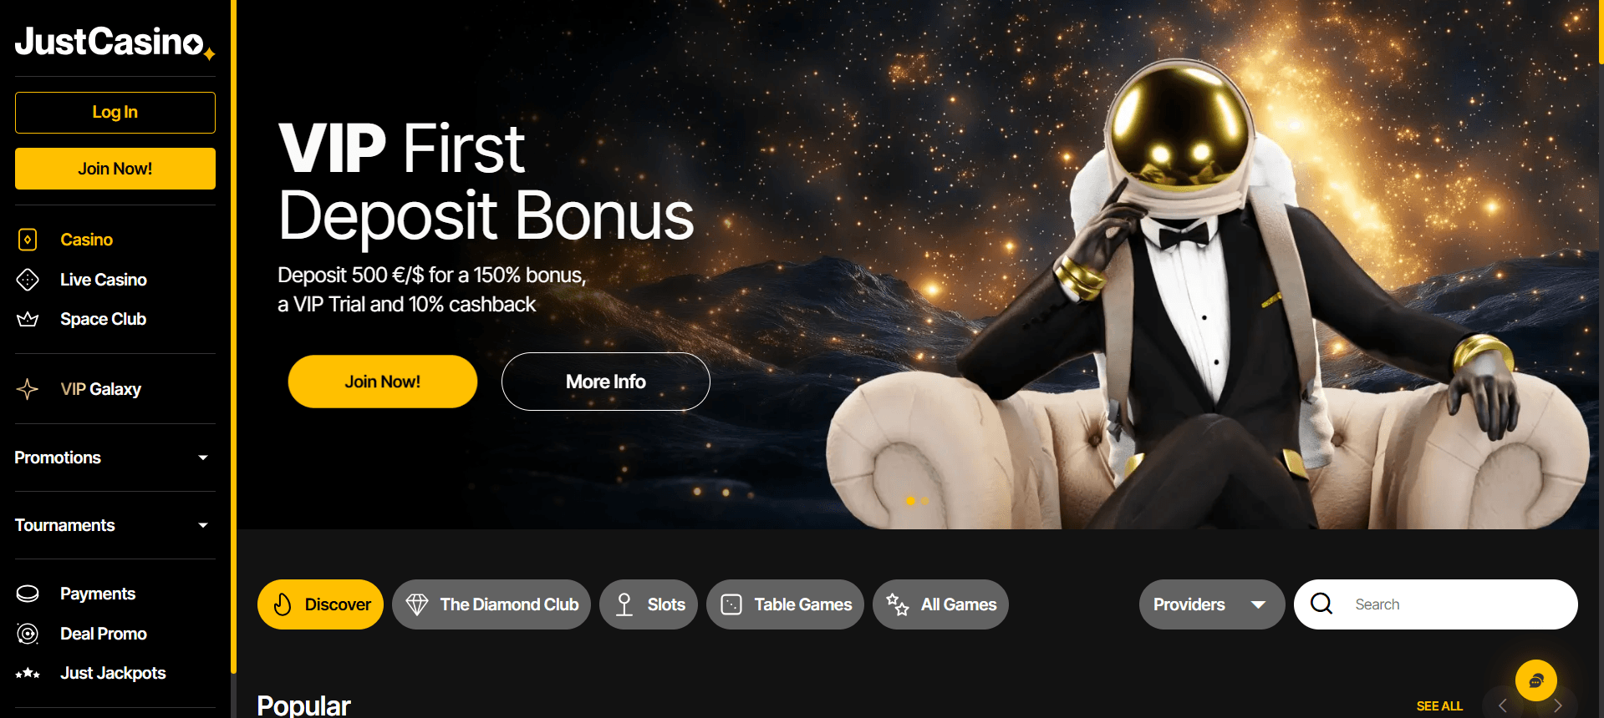Click the Just Jackpots stars icon

28,673
